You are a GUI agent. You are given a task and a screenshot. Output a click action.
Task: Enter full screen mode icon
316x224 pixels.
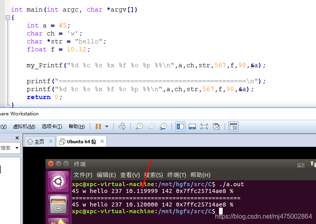tap(204, 127)
